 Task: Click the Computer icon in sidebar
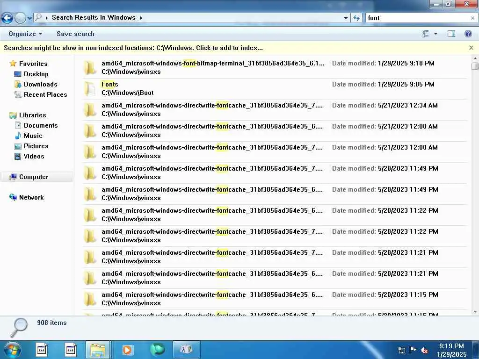(x=13, y=177)
